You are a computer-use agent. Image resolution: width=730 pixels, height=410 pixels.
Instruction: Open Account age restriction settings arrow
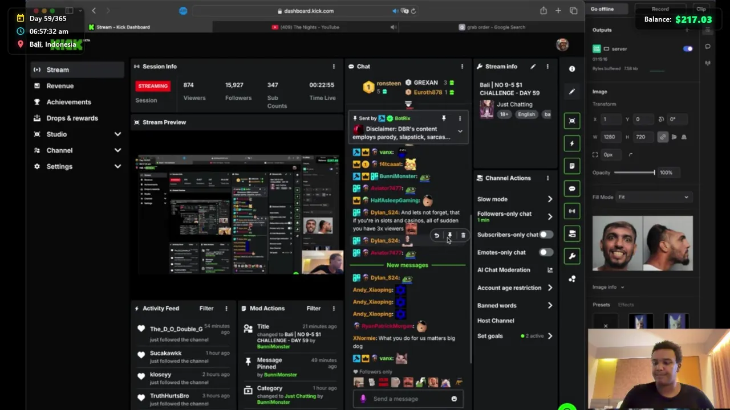click(x=550, y=288)
